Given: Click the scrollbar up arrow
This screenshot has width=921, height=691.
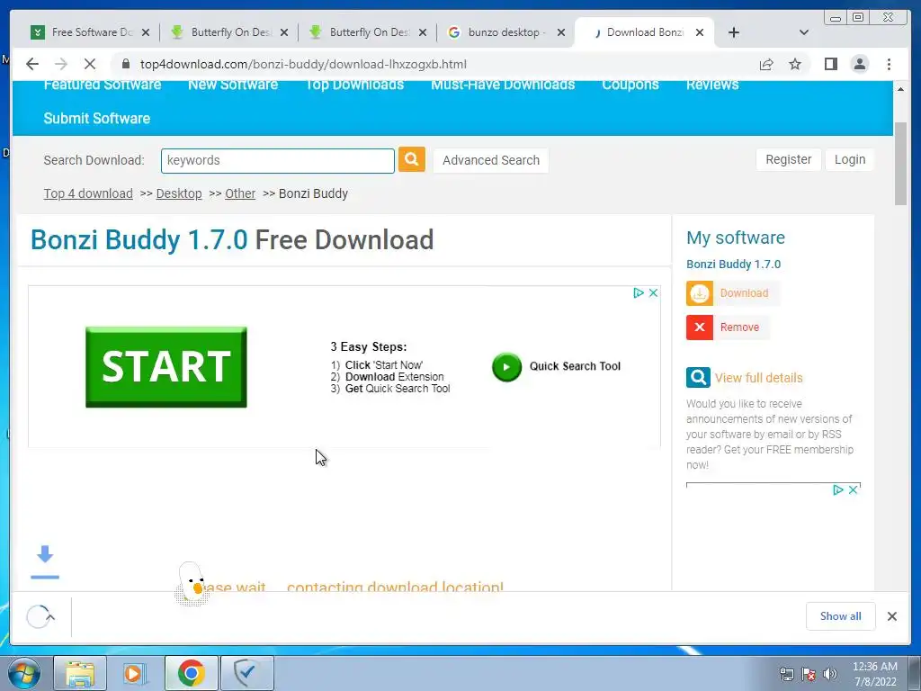Looking at the screenshot, I should [900, 89].
